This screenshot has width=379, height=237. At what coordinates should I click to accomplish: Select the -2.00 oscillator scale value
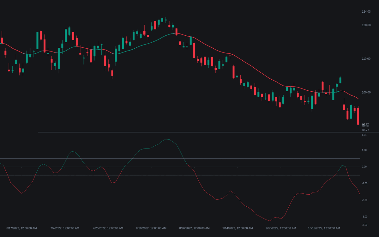364,200
